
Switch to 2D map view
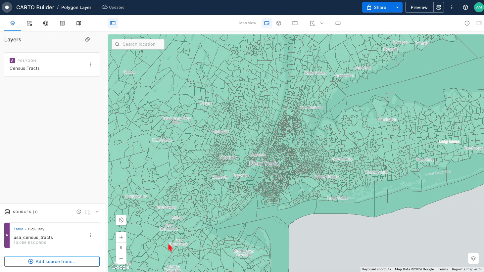267,23
